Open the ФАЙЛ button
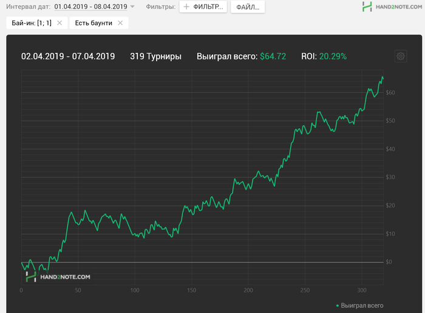Image resolution: width=425 pixels, height=313 pixels. pyautogui.click(x=248, y=7)
